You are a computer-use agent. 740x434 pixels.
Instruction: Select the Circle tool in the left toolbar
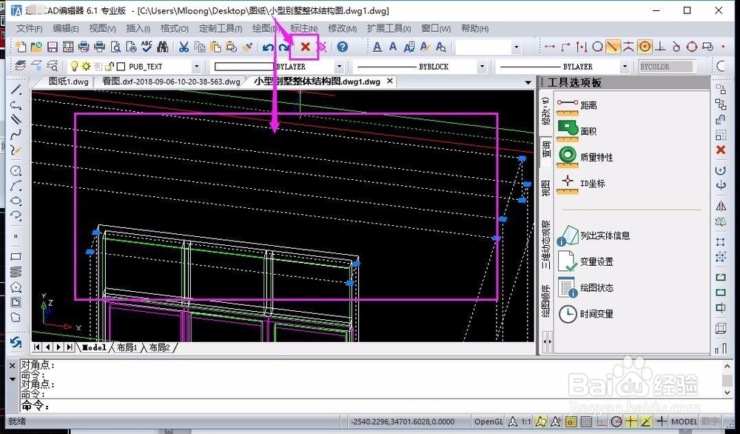[16, 170]
